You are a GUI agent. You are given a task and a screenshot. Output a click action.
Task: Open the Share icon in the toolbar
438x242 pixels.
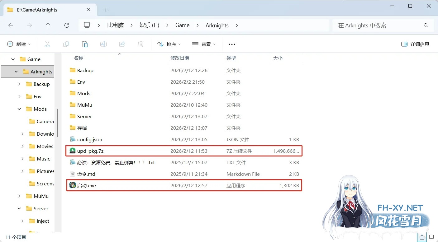tap(122, 44)
